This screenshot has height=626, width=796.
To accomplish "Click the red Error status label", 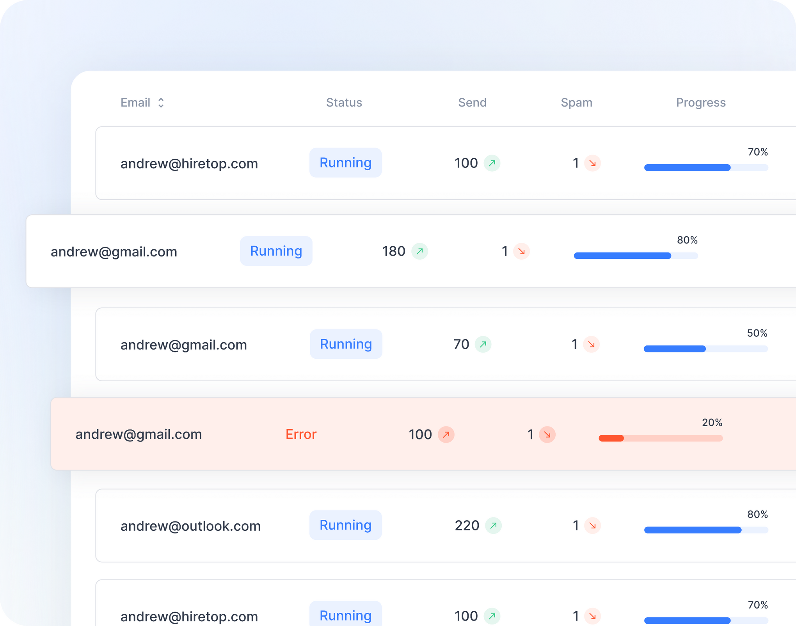I will [301, 434].
